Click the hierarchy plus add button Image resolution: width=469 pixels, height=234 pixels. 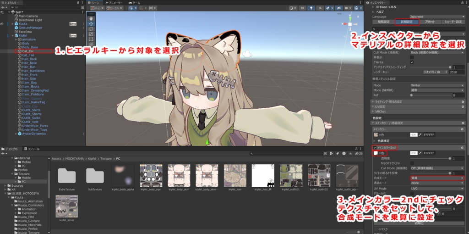pyautogui.click(x=4, y=7)
